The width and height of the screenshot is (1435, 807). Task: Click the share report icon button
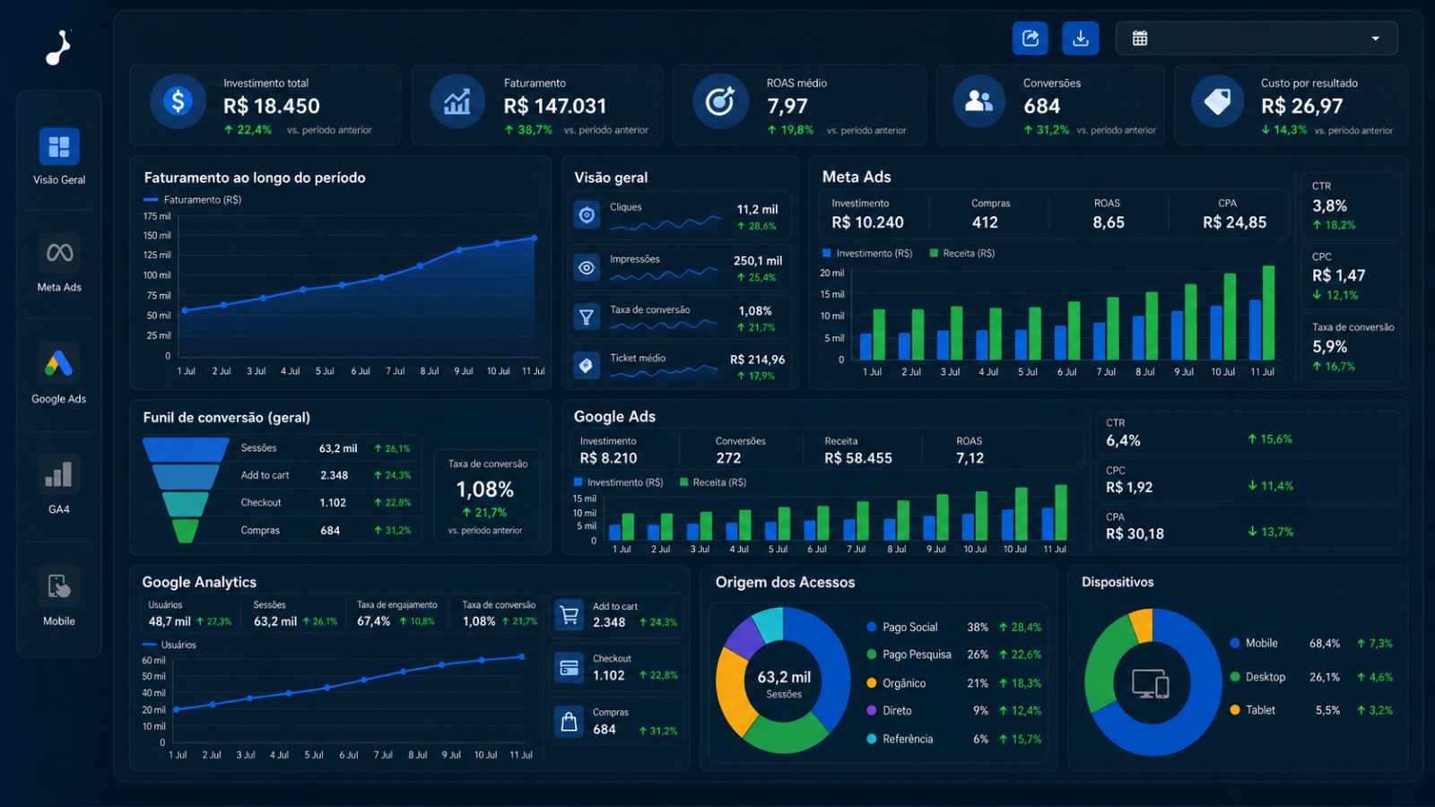pos(1031,39)
